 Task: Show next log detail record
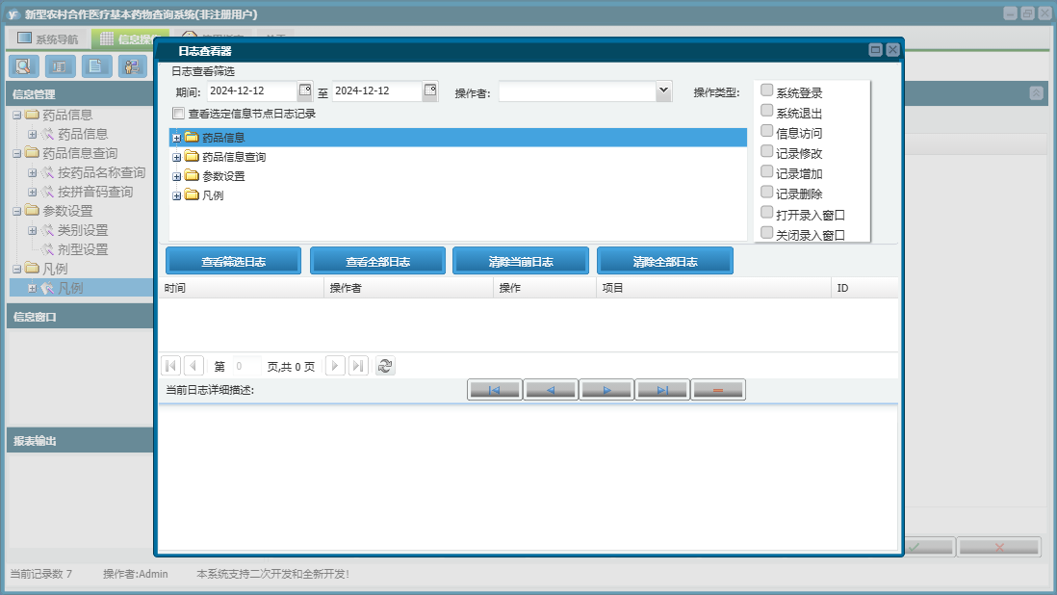606,390
